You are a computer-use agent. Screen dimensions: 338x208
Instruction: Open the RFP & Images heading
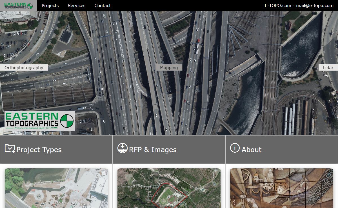pos(153,150)
